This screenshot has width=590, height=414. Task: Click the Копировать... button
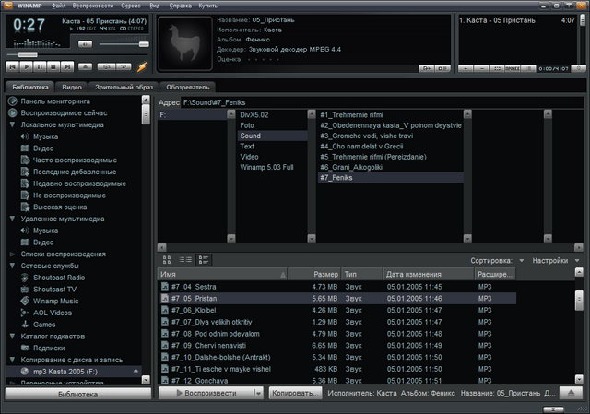pos(295,393)
